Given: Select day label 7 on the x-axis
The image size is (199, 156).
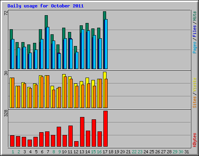Looking at the screenshot, I should [48, 152].
